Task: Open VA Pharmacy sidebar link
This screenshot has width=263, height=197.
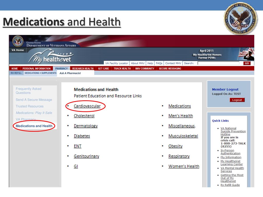Action: click(x=26, y=119)
